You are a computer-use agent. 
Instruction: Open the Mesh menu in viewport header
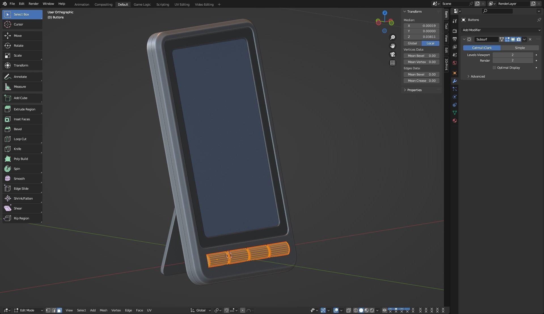point(103,310)
